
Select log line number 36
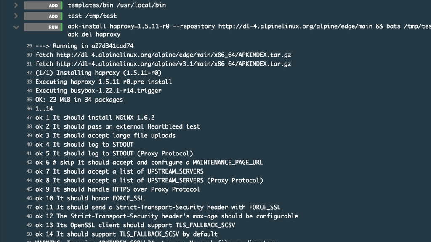29,109
